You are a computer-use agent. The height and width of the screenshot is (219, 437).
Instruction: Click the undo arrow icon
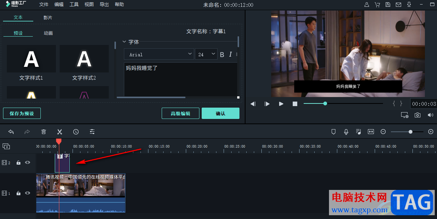coord(11,132)
